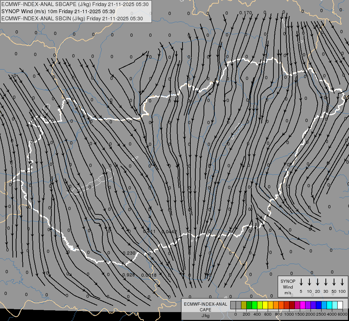Select the orange swatch left of 800

276,305
